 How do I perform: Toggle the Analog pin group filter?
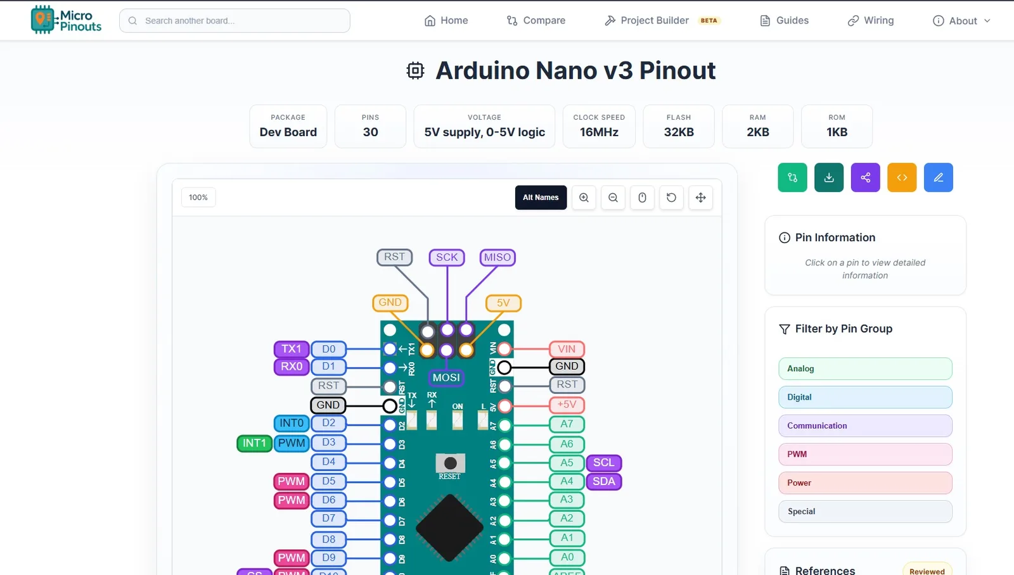(x=865, y=369)
